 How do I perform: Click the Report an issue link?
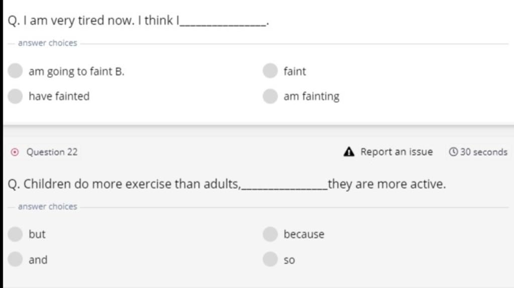click(x=396, y=152)
